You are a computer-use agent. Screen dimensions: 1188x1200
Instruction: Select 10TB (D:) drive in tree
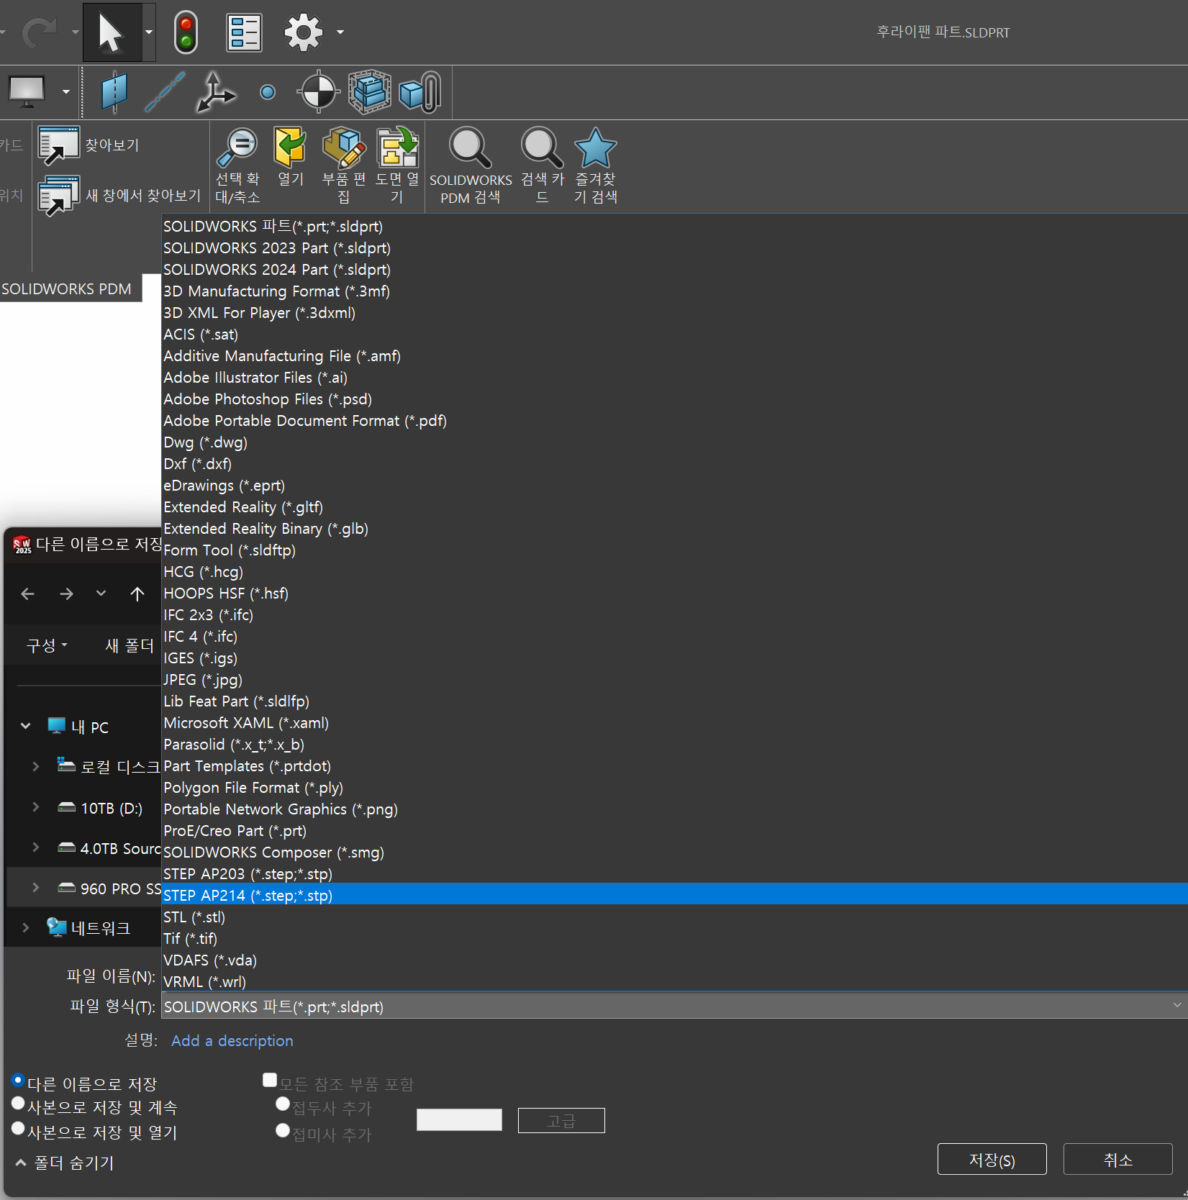[x=112, y=808]
